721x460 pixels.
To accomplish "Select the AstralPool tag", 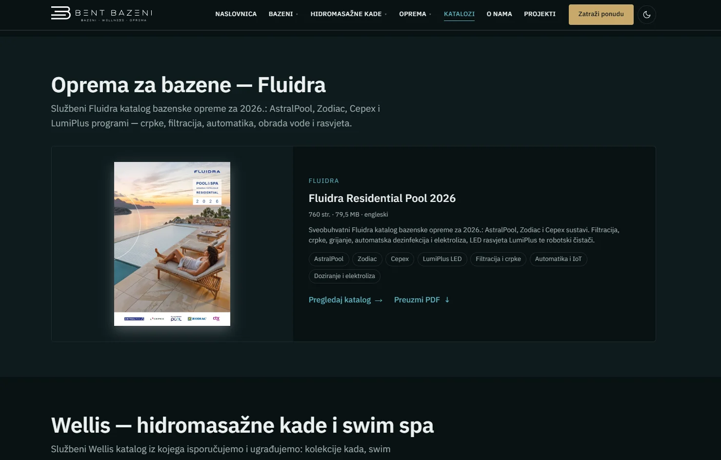I will coord(329,259).
